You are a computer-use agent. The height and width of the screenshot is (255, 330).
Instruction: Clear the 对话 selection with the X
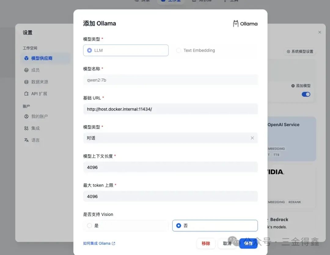click(x=252, y=138)
